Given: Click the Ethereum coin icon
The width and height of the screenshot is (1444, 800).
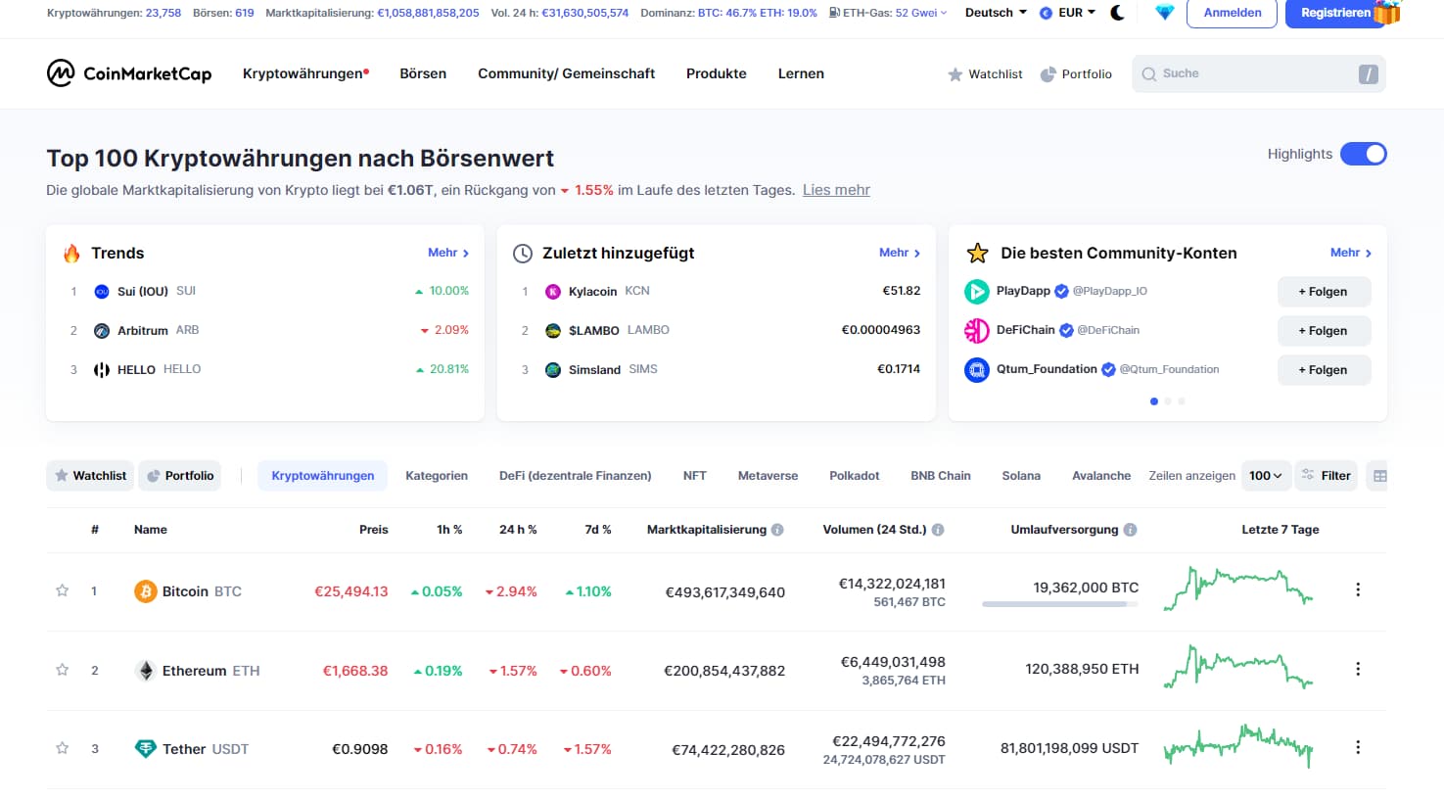Looking at the screenshot, I should (145, 671).
